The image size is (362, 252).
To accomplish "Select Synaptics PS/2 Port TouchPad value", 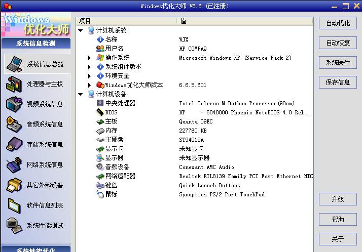I will point(222,194).
